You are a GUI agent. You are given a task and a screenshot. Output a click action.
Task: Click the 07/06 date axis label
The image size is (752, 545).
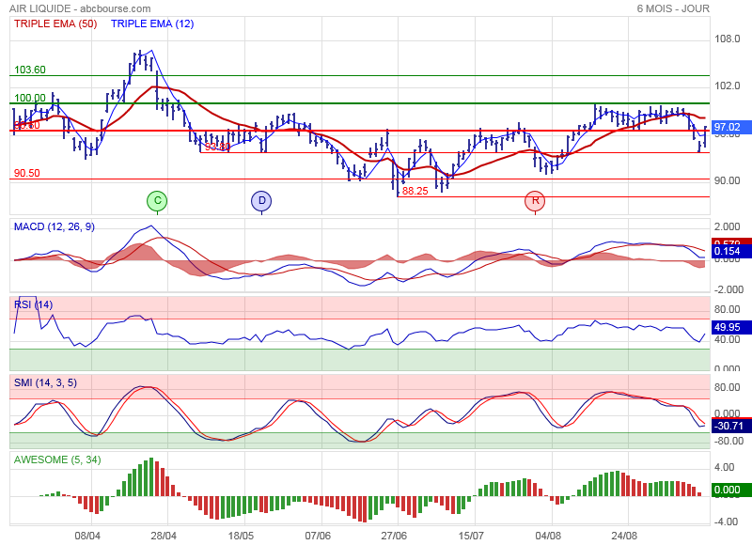(318, 536)
